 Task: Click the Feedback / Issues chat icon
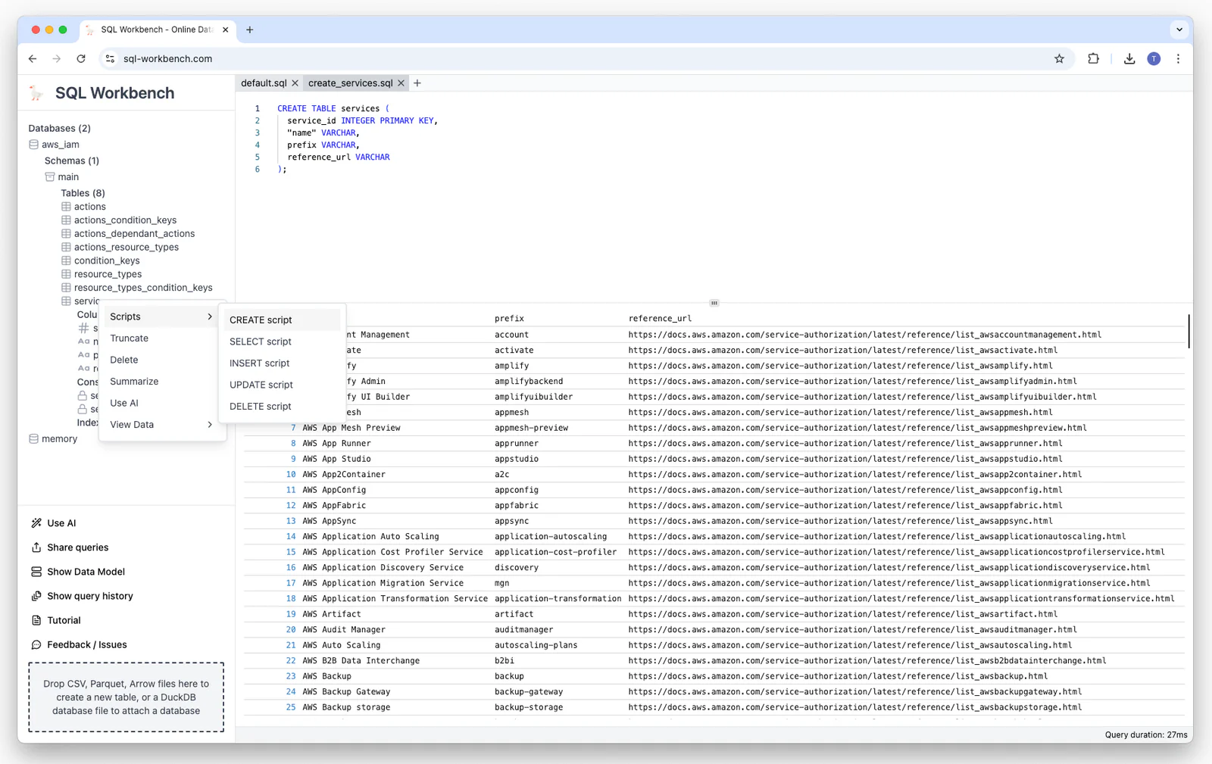pos(36,644)
